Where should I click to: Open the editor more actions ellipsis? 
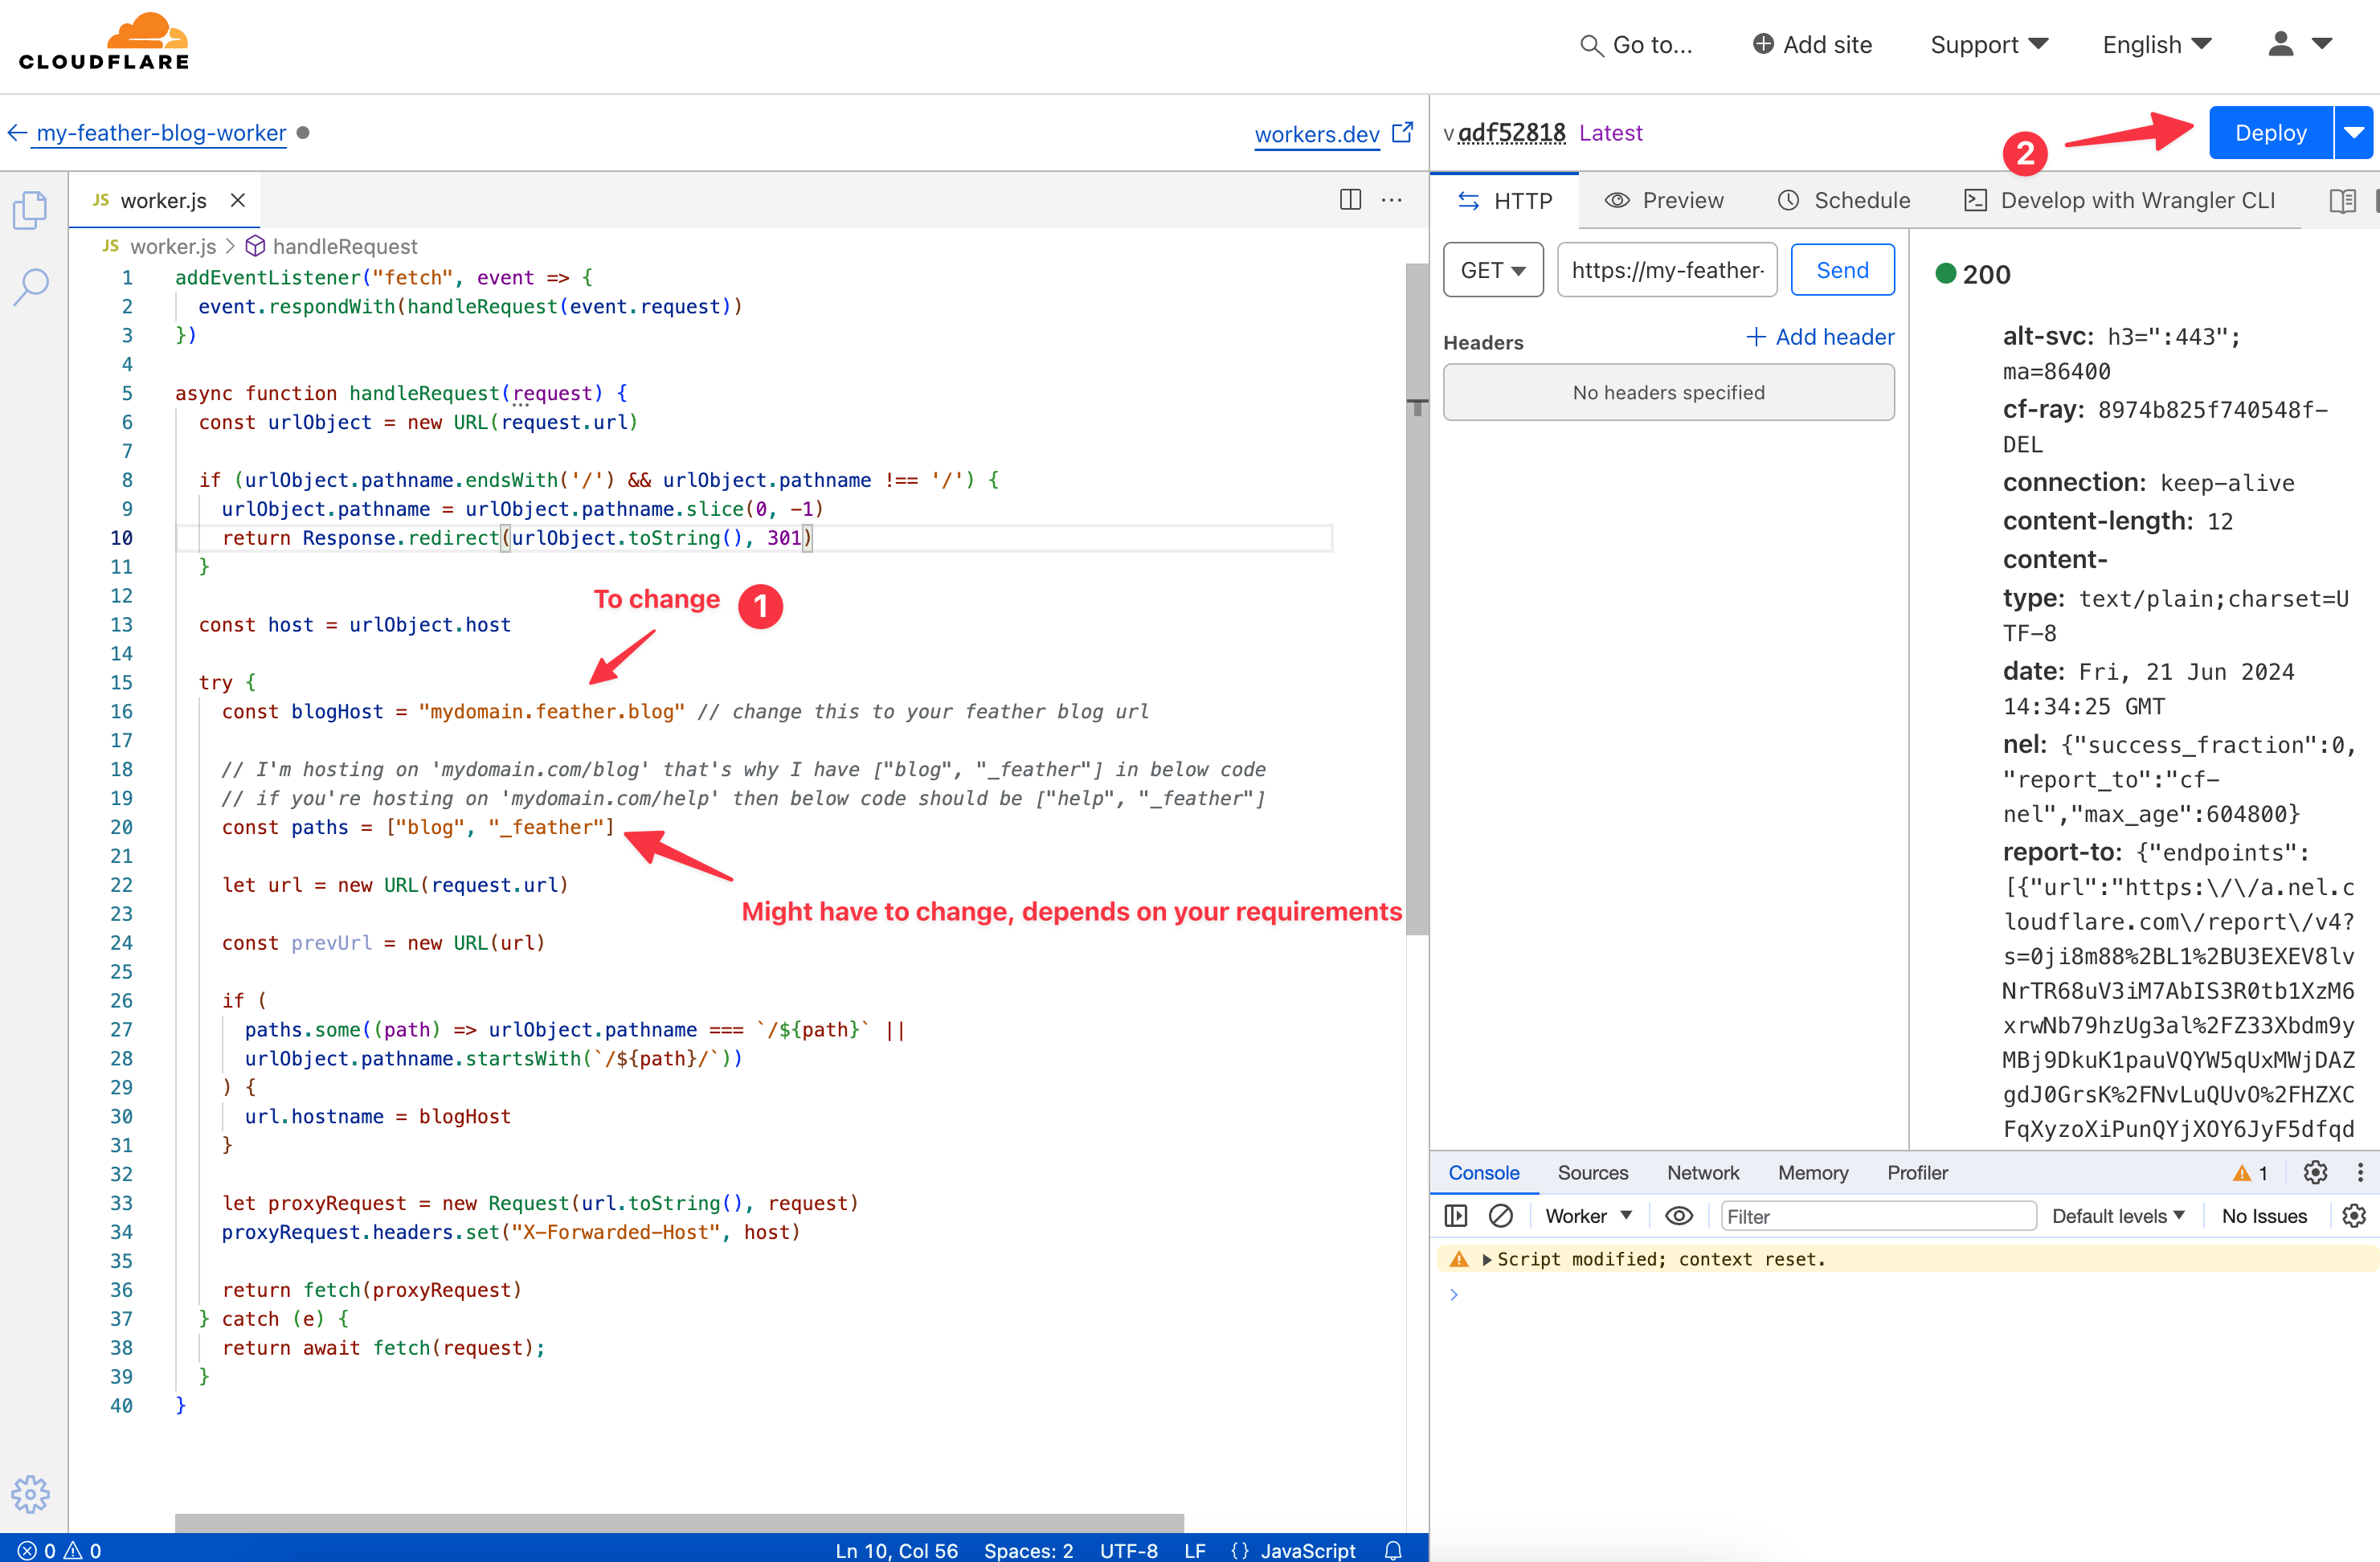coord(1392,200)
